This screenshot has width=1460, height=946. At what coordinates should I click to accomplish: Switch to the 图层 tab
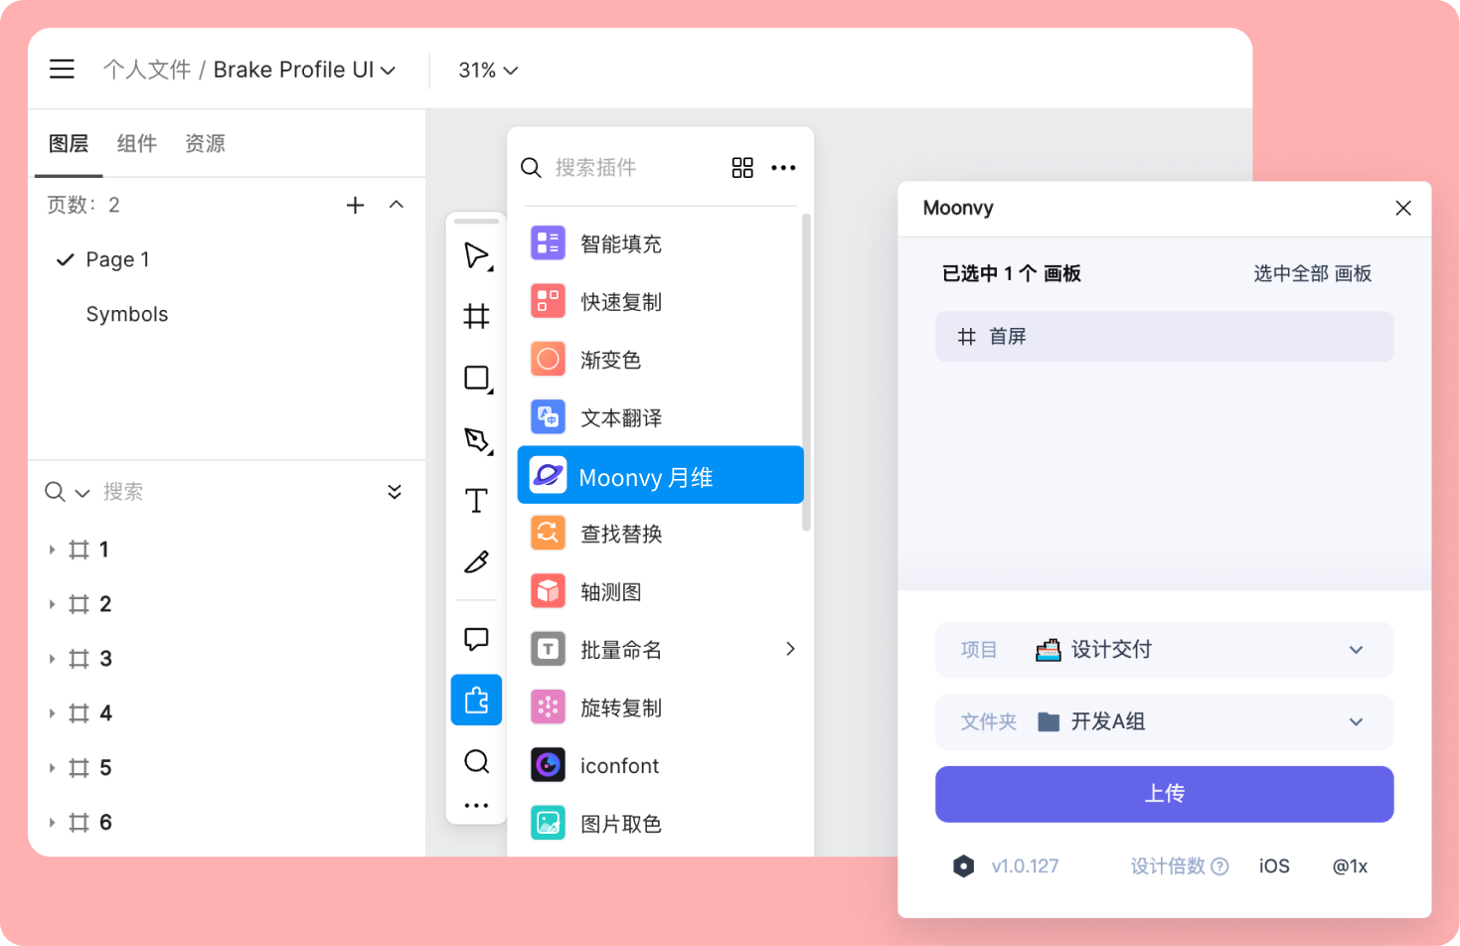tap(69, 144)
